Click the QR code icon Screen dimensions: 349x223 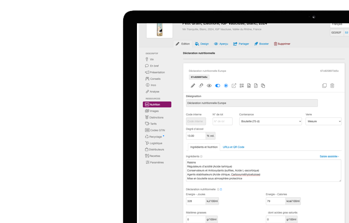(242, 86)
